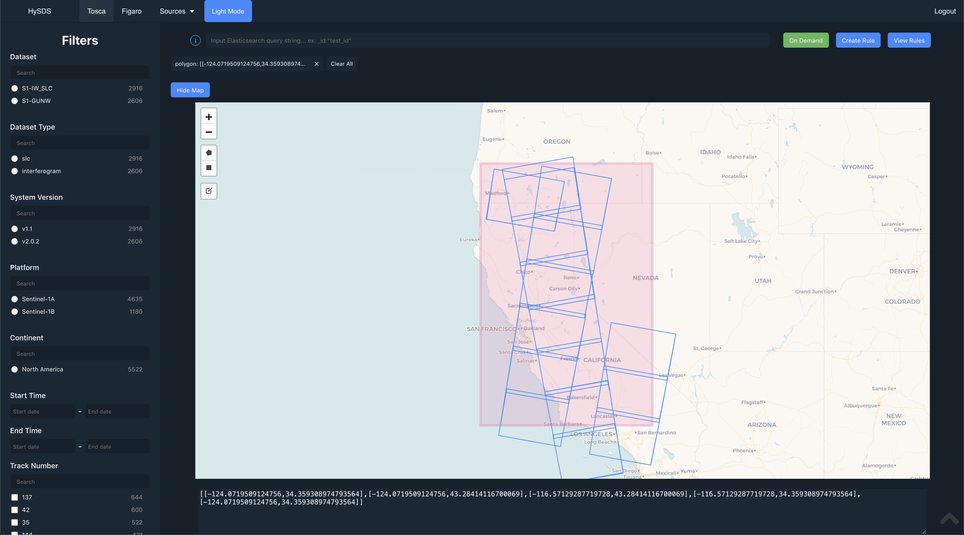Click the Create Rule button
The height and width of the screenshot is (535, 964).
(858, 40)
